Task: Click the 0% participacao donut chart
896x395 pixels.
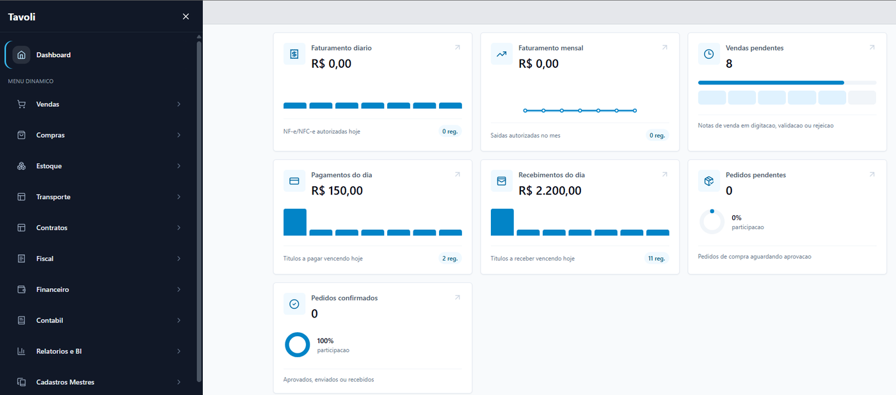Action: pos(712,222)
